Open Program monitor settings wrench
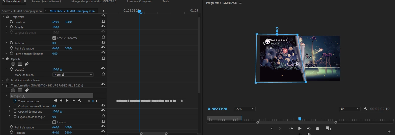Screen dimensions: 395x135 (x=366, y=109)
